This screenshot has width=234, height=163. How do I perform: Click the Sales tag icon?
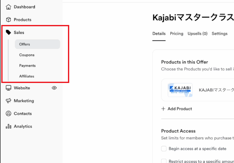pyautogui.click(x=8, y=33)
